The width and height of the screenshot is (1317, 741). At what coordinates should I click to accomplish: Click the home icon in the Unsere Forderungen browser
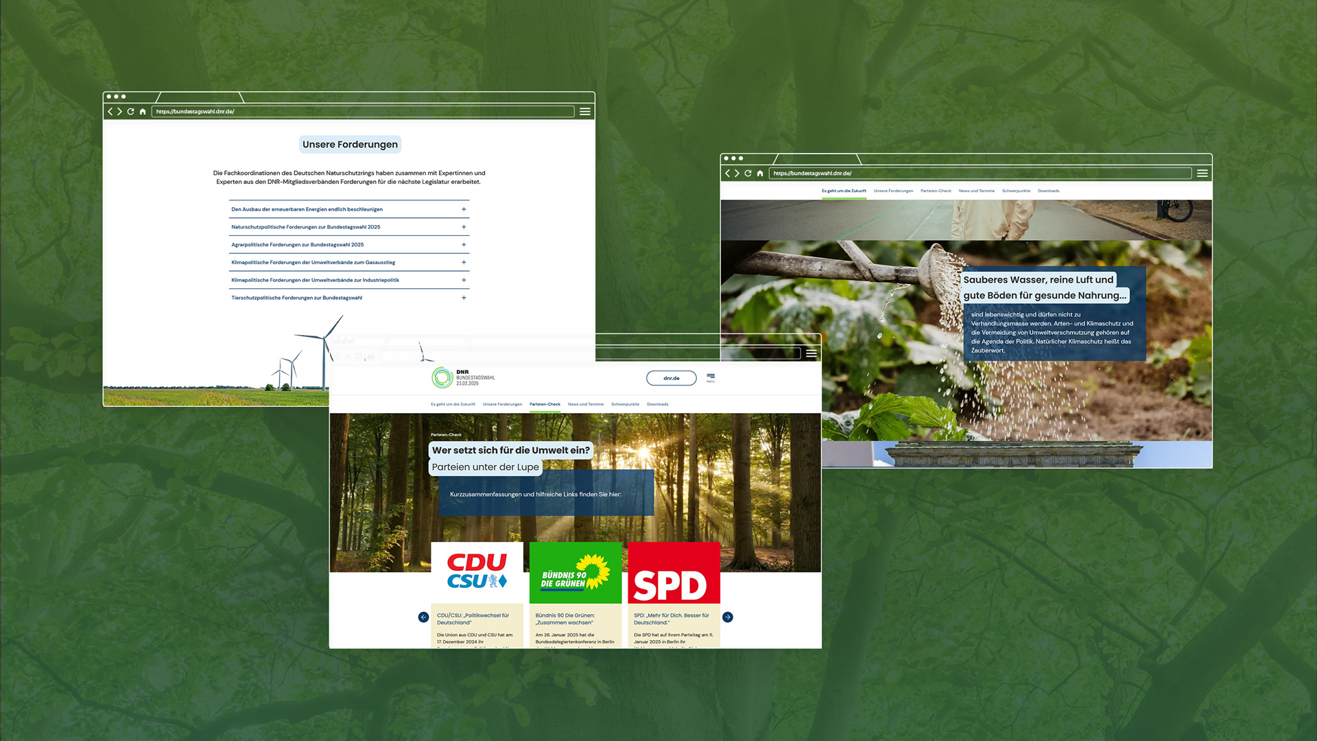point(143,112)
